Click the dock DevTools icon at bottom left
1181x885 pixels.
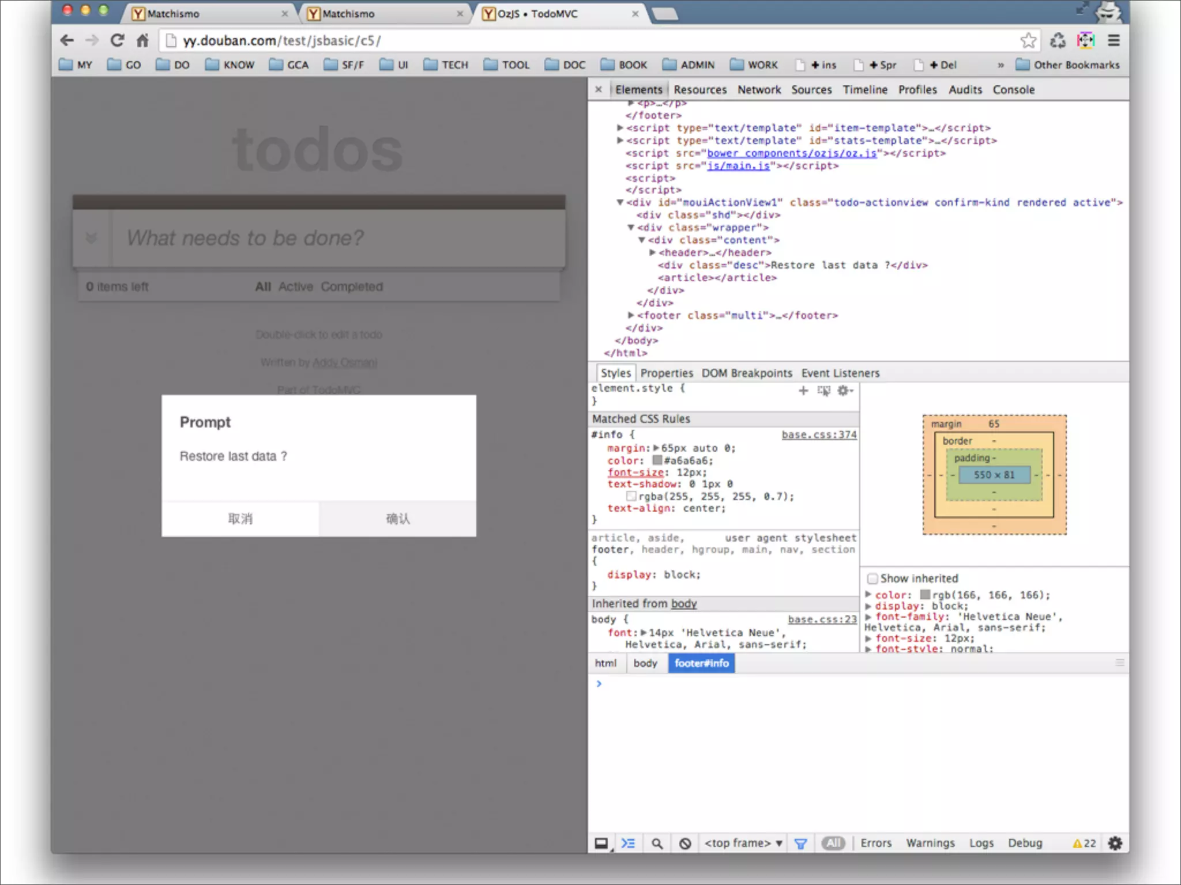[601, 844]
